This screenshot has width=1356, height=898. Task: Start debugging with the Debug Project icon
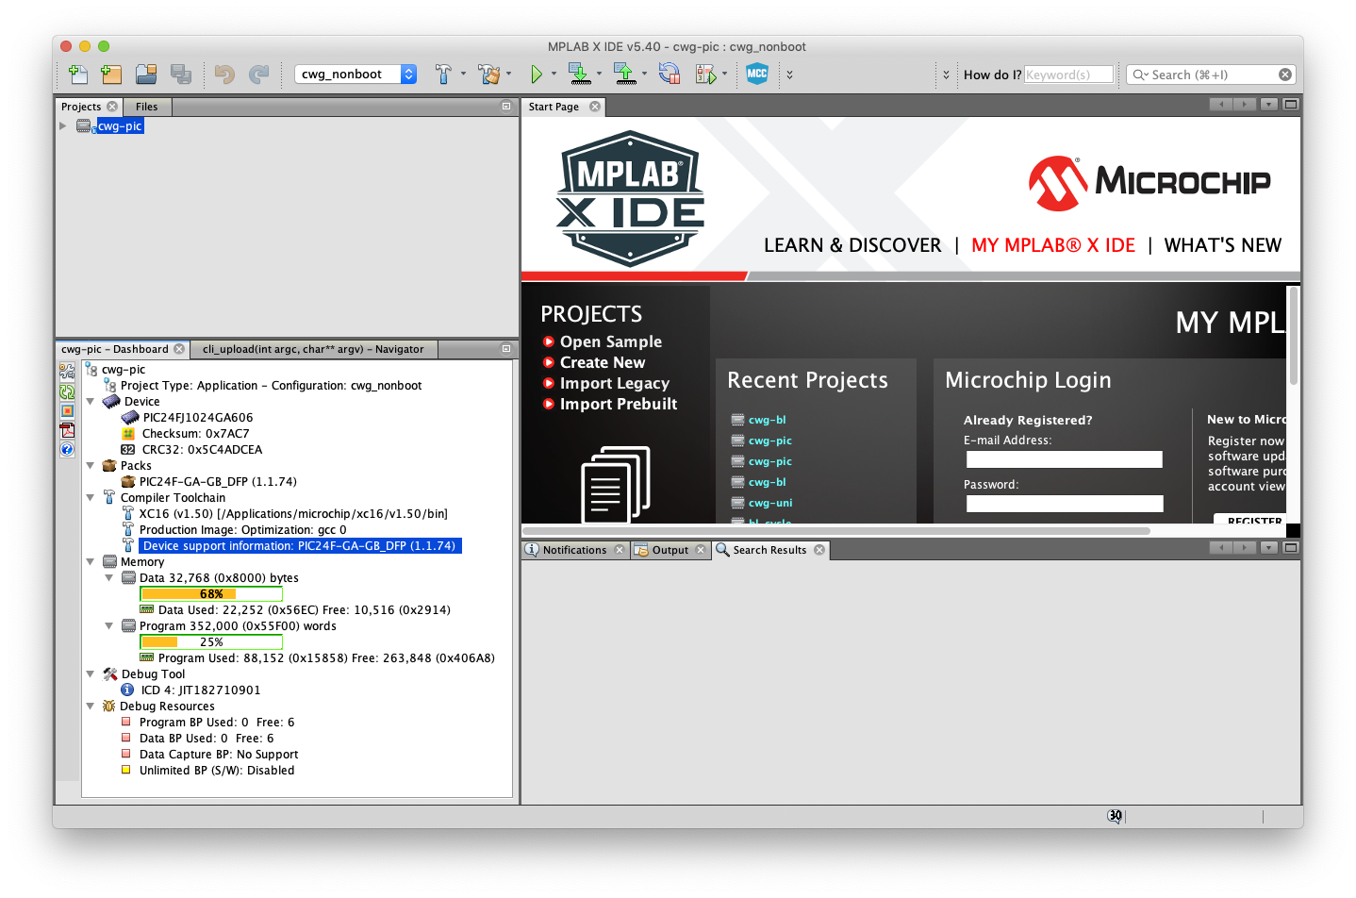coord(705,75)
